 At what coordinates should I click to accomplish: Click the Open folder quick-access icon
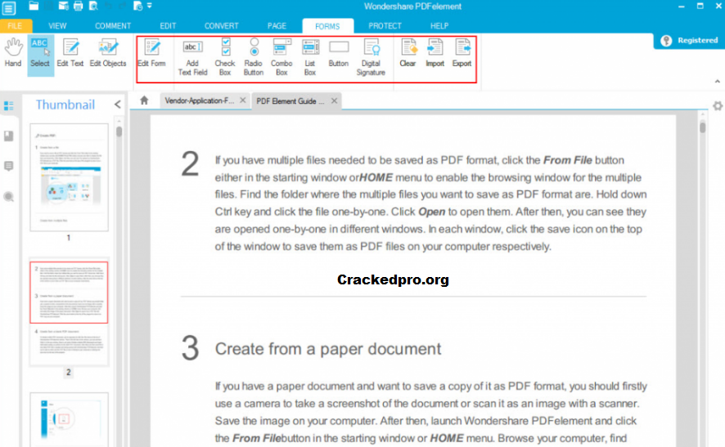[34, 6]
